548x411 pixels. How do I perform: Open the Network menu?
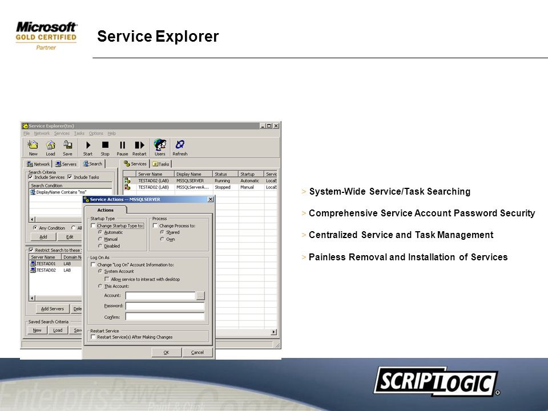[x=42, y=133]
